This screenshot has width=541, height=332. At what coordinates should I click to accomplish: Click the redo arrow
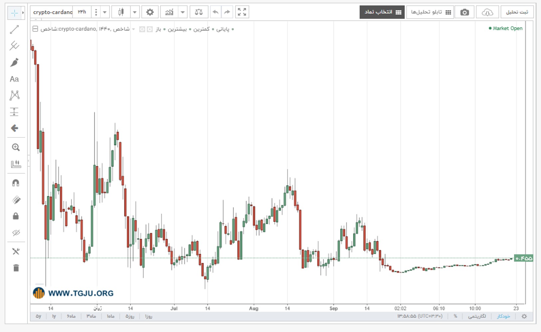(x=227, y=12)
